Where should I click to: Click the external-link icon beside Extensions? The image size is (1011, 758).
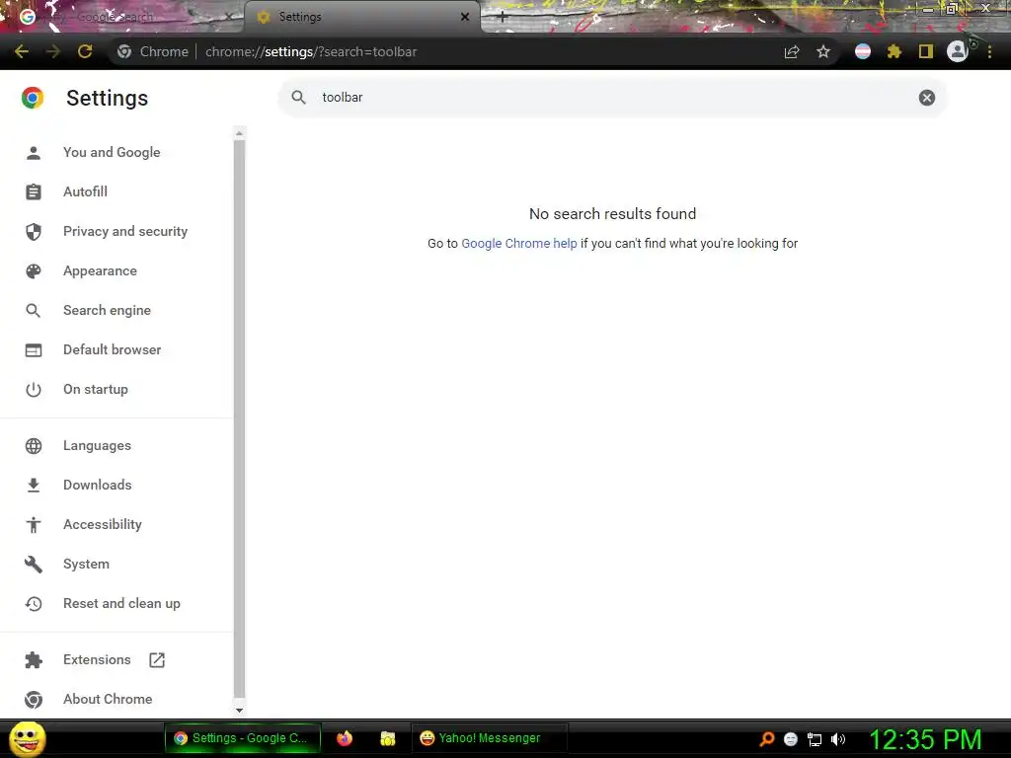[x=157, y=660]
